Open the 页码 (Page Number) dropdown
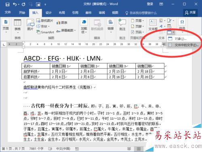Screen dimensions: 202x152 (x=137, y=32)
